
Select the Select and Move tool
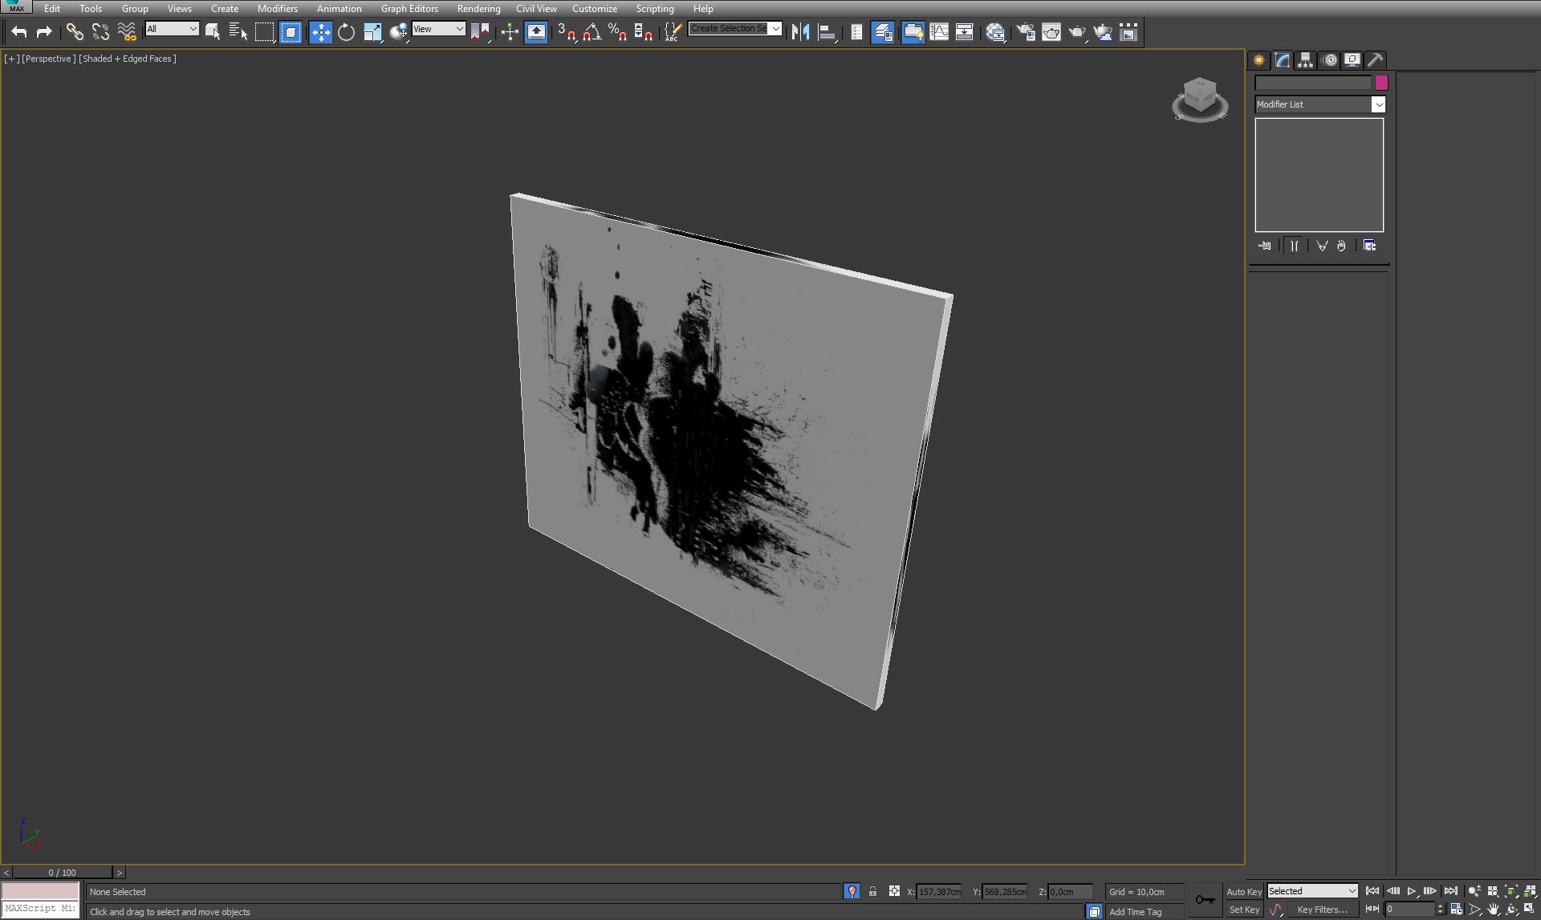[x=321, y=32]
